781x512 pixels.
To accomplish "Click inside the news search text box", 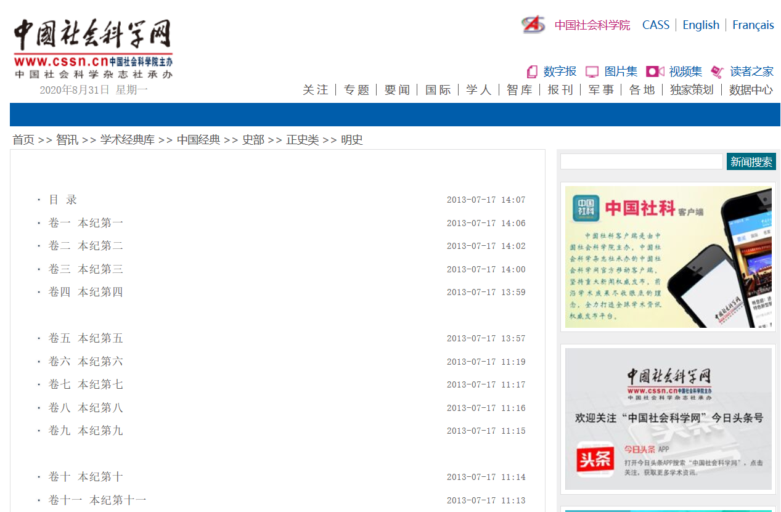I will (x=641, y=161).
